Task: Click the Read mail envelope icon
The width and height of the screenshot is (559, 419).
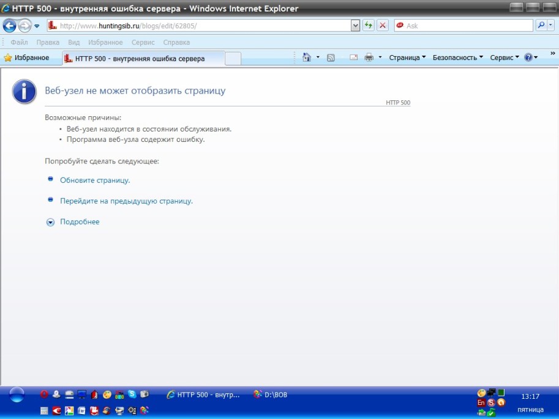Action: tap(353, 57)
